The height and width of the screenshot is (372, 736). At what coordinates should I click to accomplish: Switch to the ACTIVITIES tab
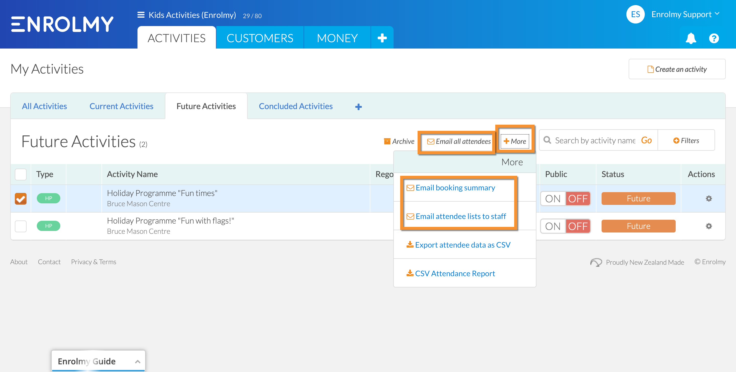(177, 38)
